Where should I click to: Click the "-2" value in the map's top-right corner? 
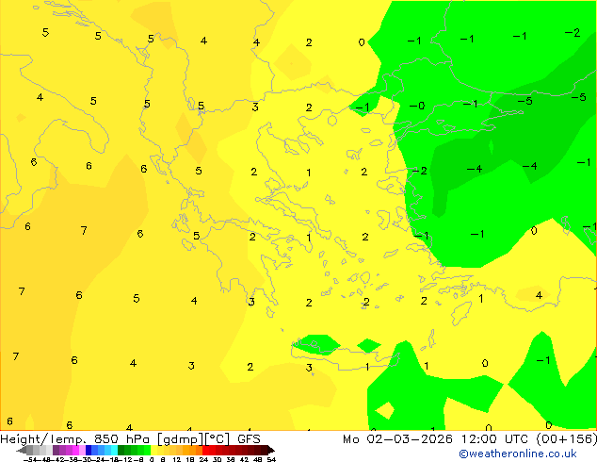[x=573, y=33]
